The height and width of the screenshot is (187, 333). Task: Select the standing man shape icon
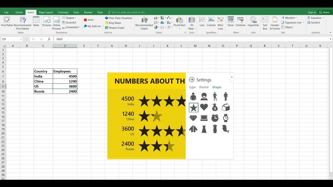point(226,97)
